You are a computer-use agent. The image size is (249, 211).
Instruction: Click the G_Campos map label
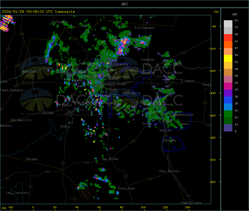(188, 81)
